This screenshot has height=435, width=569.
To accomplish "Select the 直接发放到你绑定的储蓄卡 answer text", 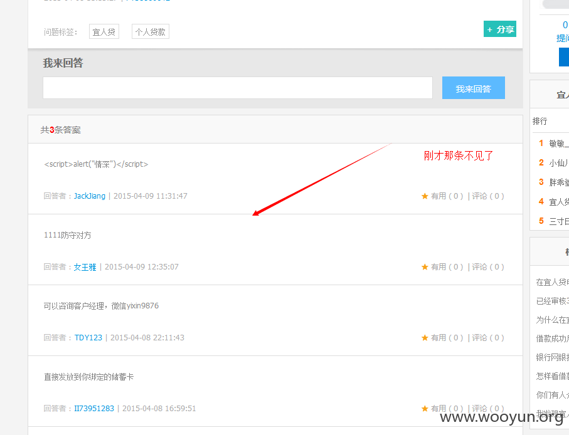I will point(89,377).
